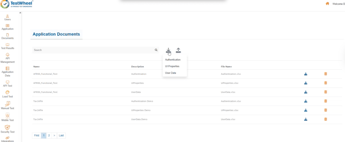345x142 pixels.
Task: Delete the Tax2efile Authentication Demo document
Action: [x=325, y=101]
